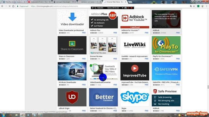Open the browser home page icon
Image resolution: width=209 pixels, height=117 pixels.
[x=13, y=6]
